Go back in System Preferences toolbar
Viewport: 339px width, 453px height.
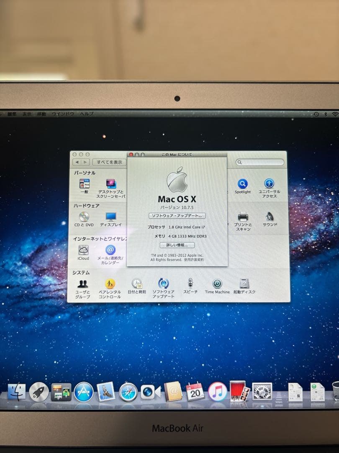(77, 162)
